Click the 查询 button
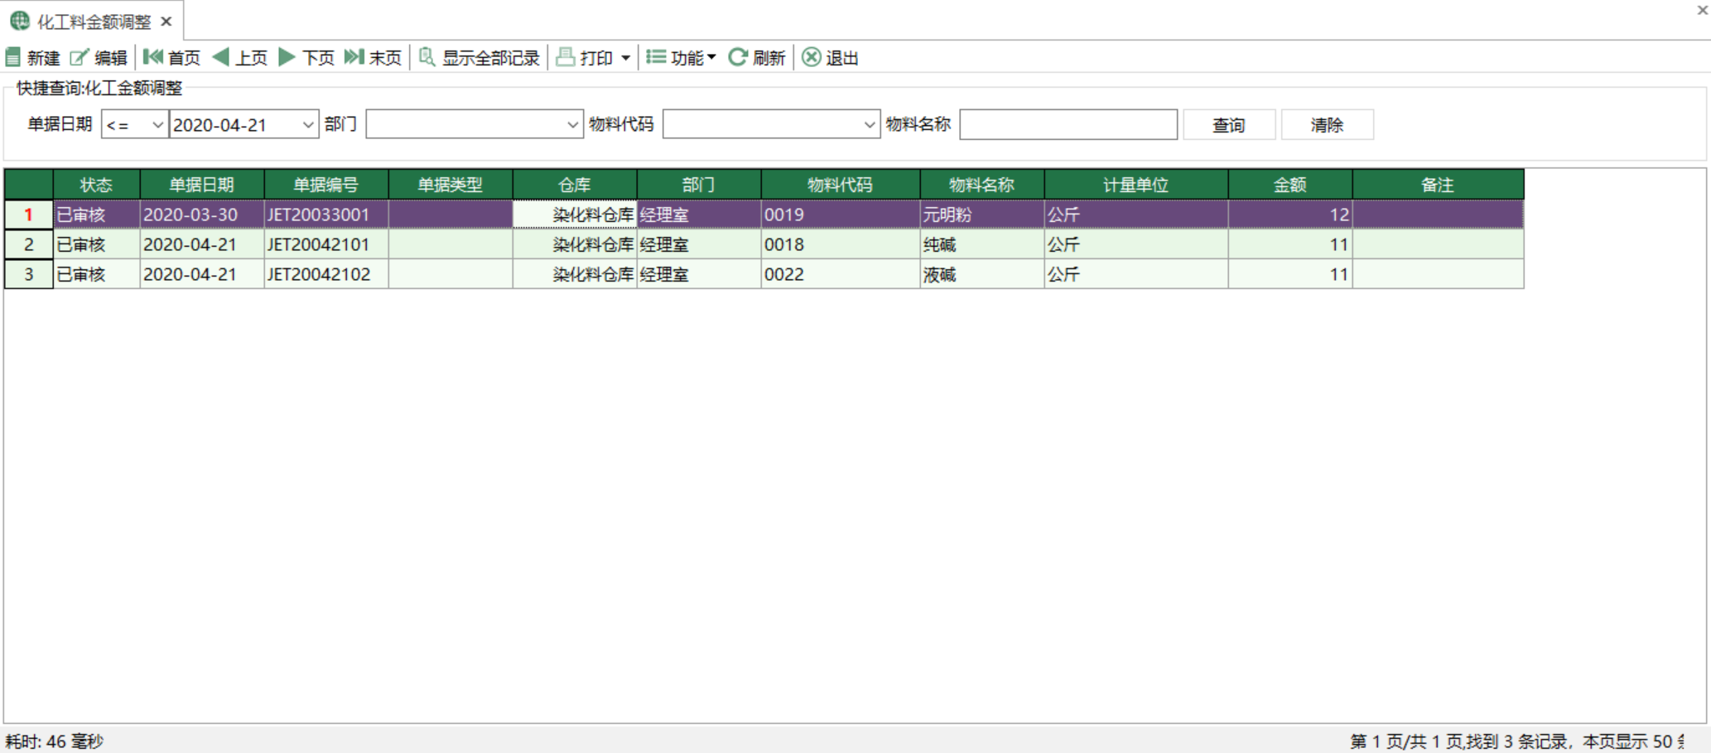 (x=1229, y=124)
